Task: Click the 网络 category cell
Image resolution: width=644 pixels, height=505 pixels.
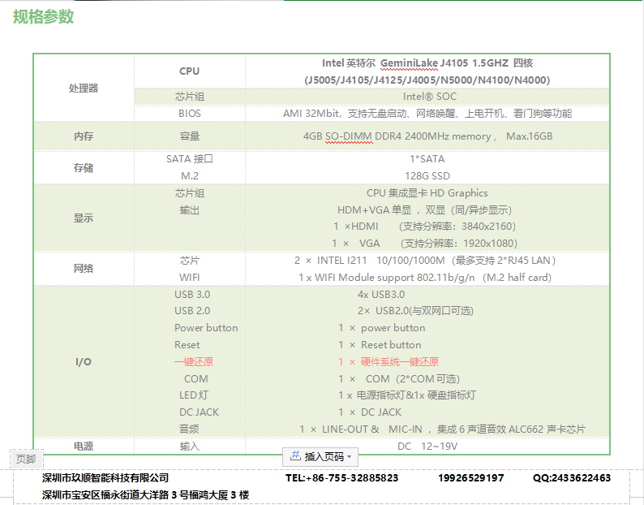Action: coord(84,269)
